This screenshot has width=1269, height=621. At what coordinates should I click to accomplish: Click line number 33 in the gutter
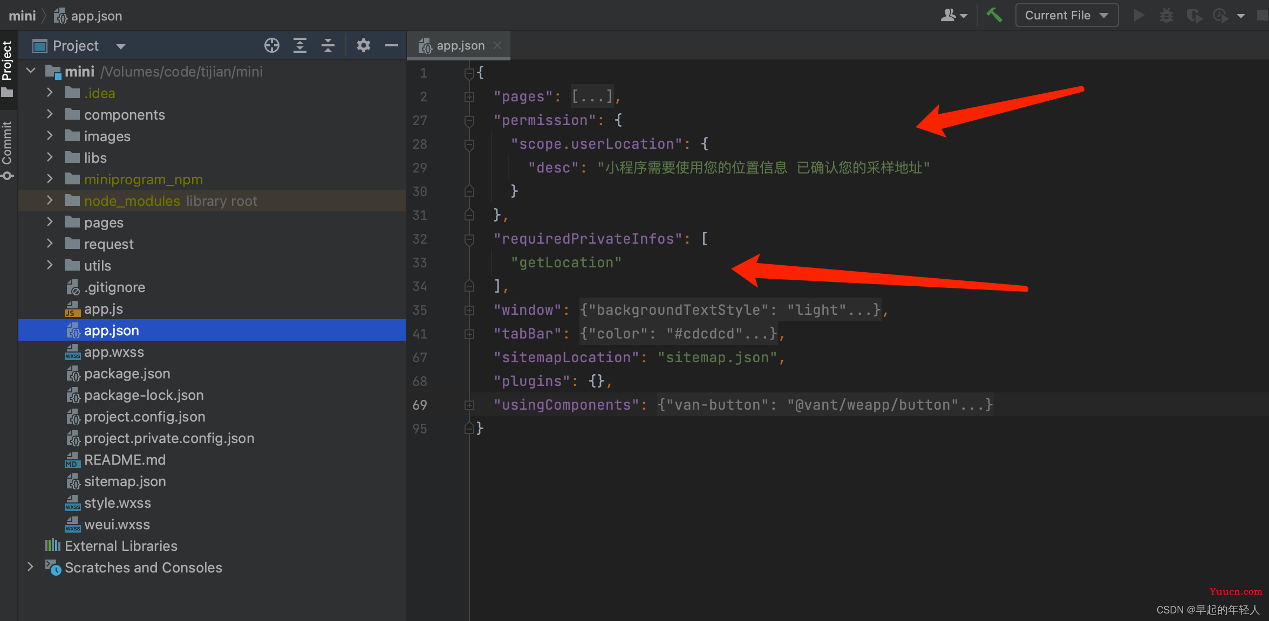(x=420, y=263)
